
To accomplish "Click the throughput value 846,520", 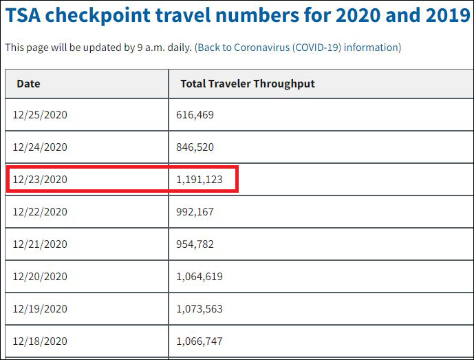I will coord(195,147).
